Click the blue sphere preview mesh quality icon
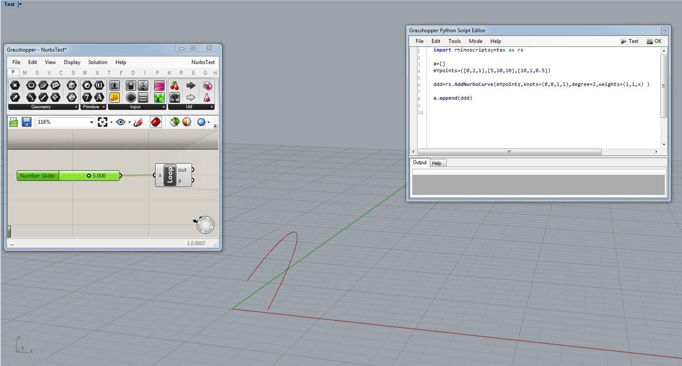The height and width of the screenshot is (366, 682). pos(201,122)
